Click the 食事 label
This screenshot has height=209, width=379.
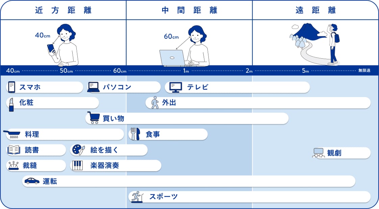tap(153, 135)
